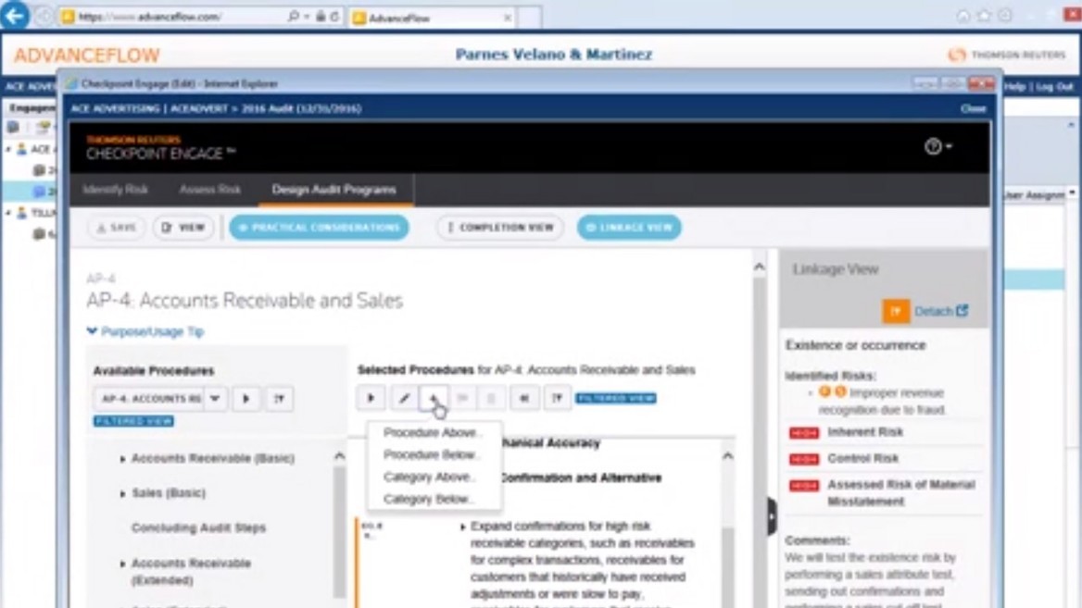The height and width of the screenshot is (608, 1082).
Task: Open the AP-4 Accounts Receivable dropdown
Action: coord(214,399)
